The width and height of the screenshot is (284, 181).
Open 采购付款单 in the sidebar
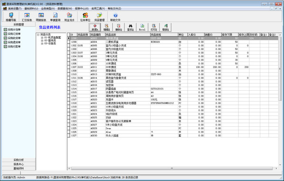[12, 47]
